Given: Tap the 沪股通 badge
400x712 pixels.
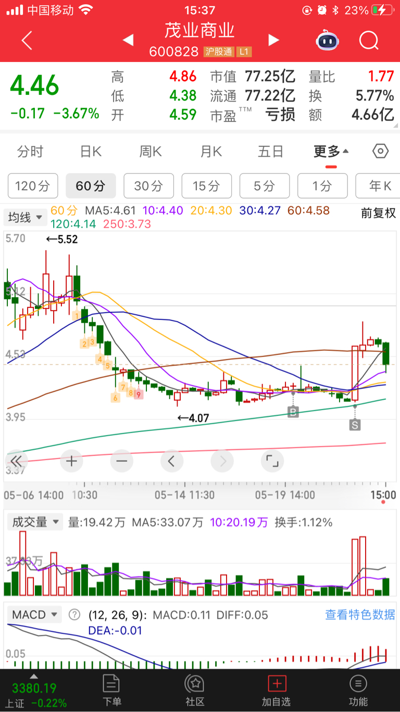Looking at the screenshot, I should (219, 52).
